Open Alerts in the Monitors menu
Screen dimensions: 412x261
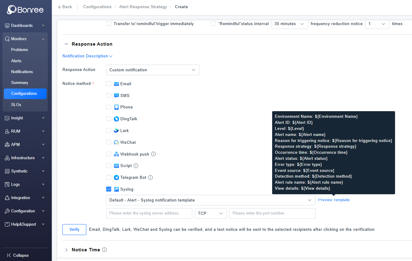click(16, 61)
